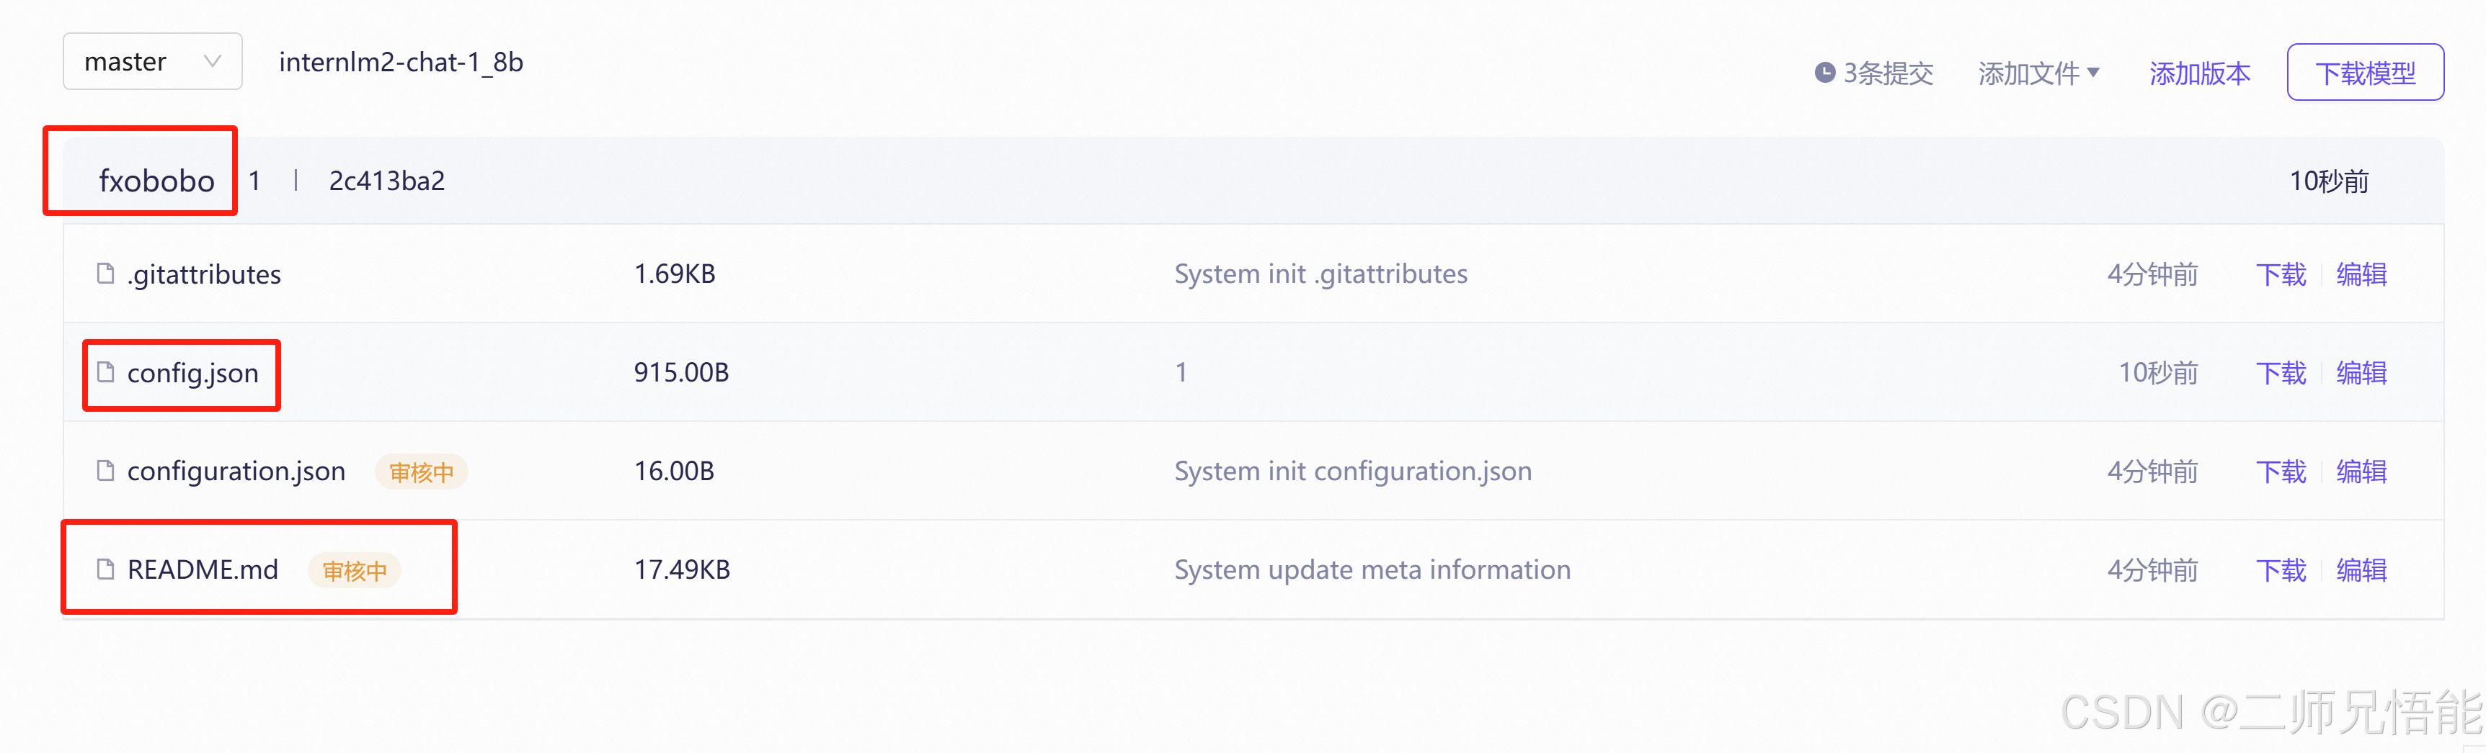This screenshot has height=753, width=2486.
Task: Click the 审核中 badge on configuration.json
Action: click(421, 472)
